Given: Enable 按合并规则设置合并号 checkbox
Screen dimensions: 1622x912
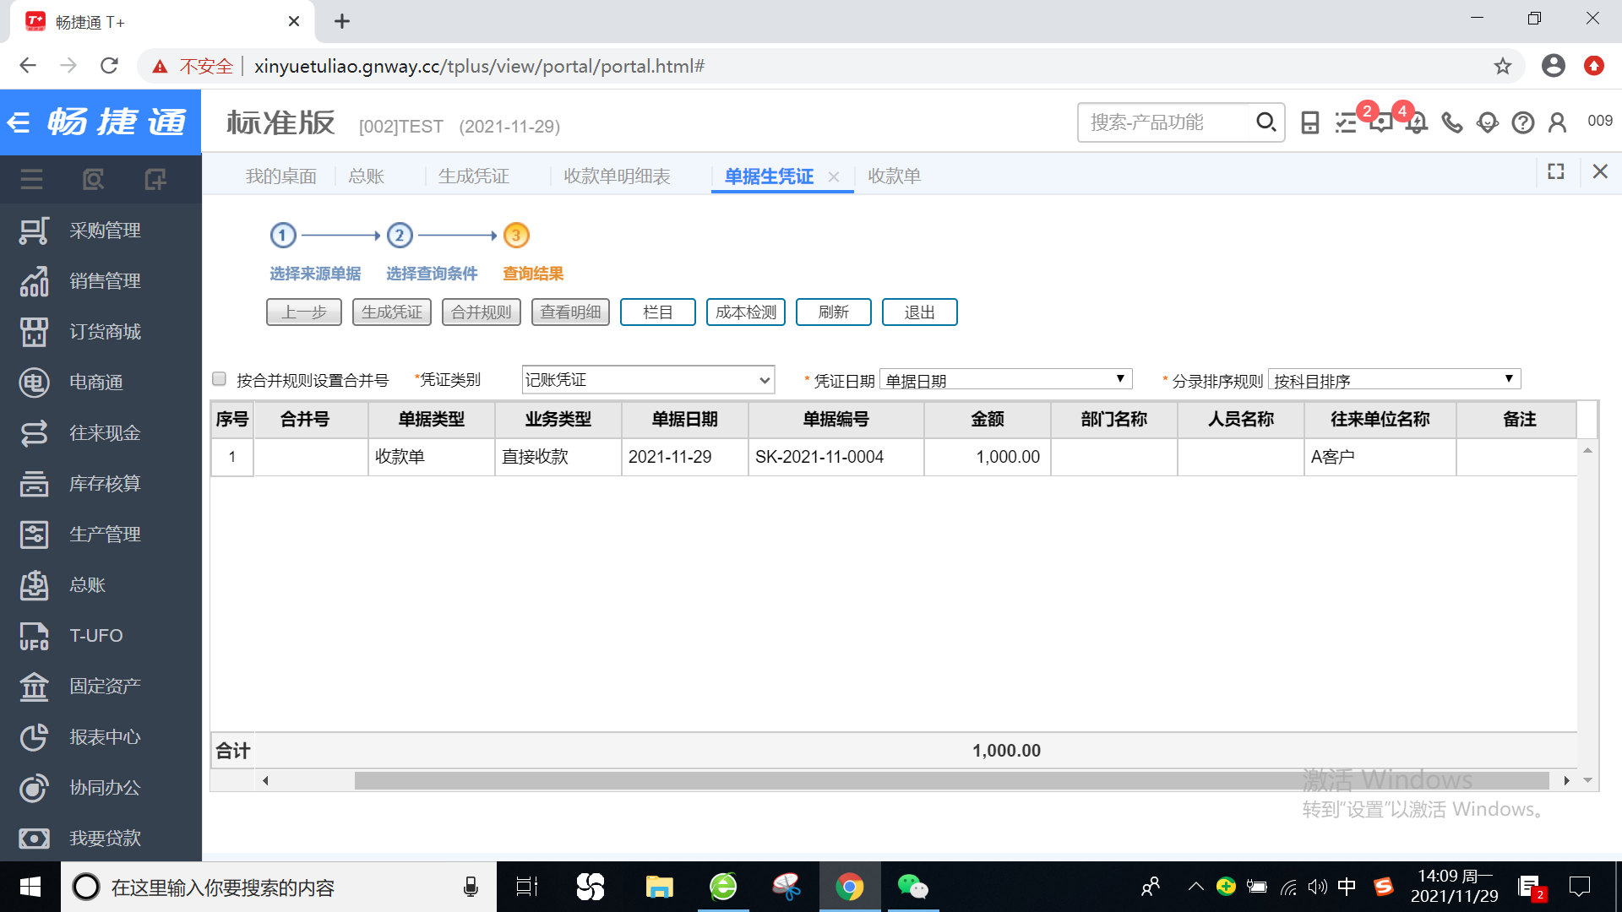Looking at the screenshot, I should [x=220, y=379].
